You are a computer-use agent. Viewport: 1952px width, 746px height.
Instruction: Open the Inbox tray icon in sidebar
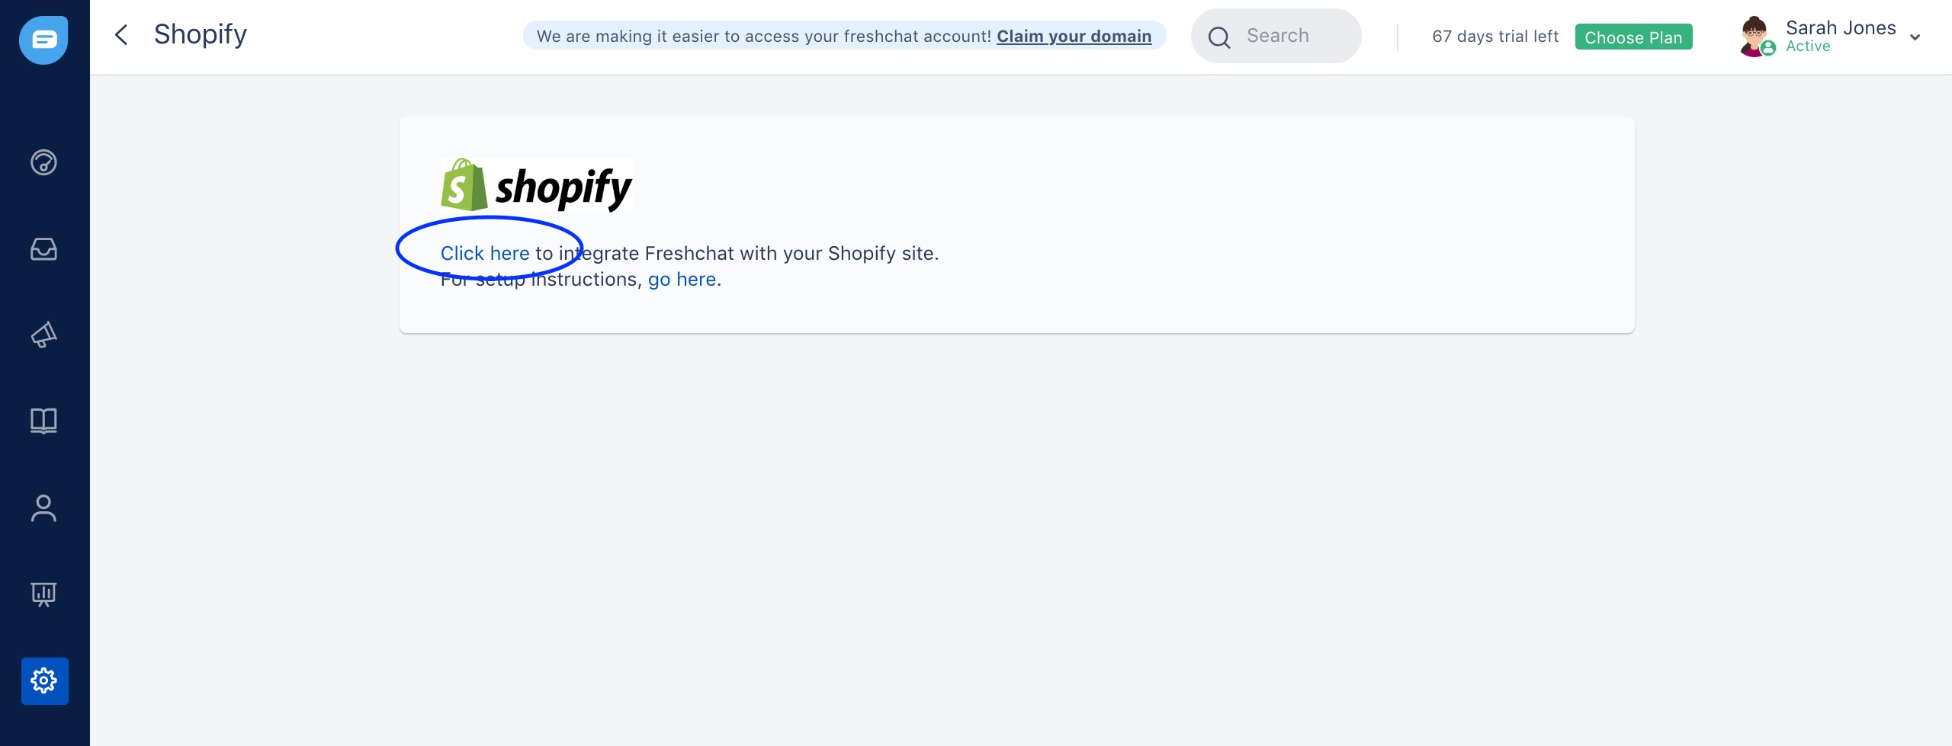pyautogui.click(x=43, y=249)
